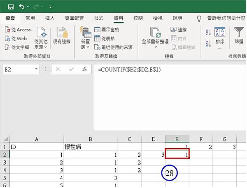Click the 全部重新整理 icon
The width and height of the screenshot is (247, 188).
point(155,32)
